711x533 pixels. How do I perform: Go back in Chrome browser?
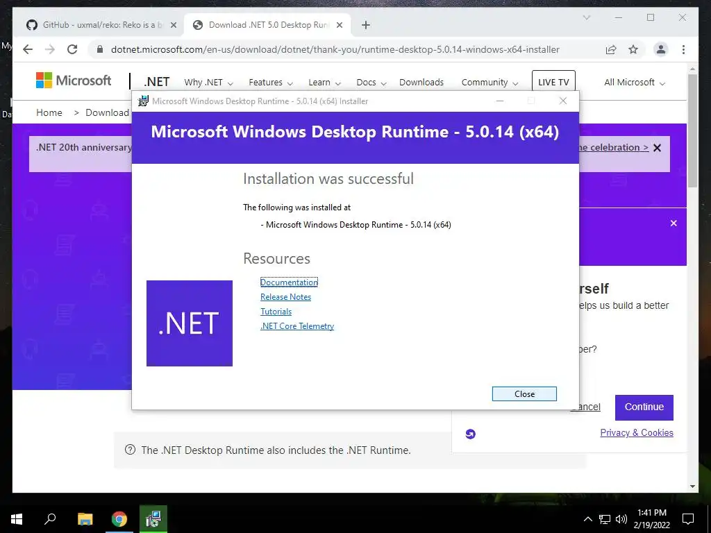(x=28, y=49)
